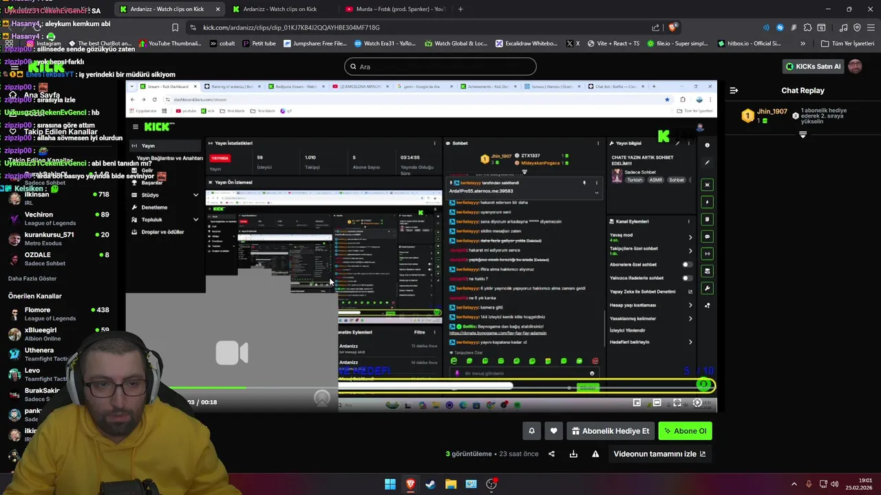This screenshot has height=495, width=881.
Task: Open Windows Start menu on the taskbar
Action: [390, 484]
